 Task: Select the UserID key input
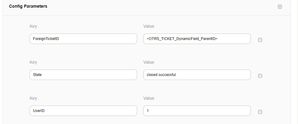click(x=83, y=111)
